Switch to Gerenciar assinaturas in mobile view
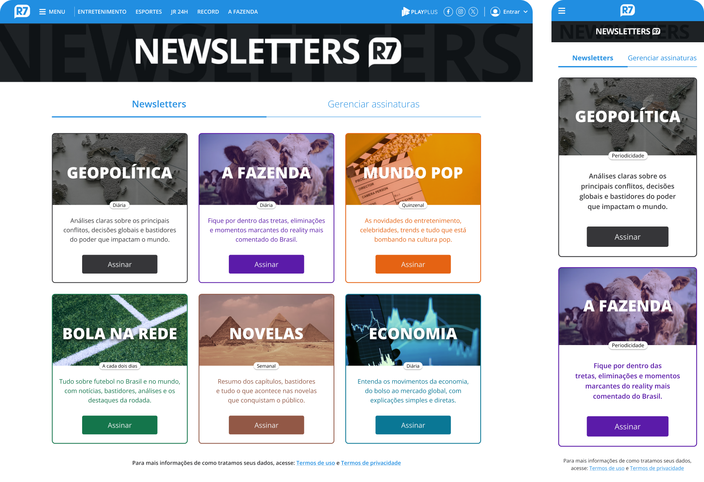 662,58
